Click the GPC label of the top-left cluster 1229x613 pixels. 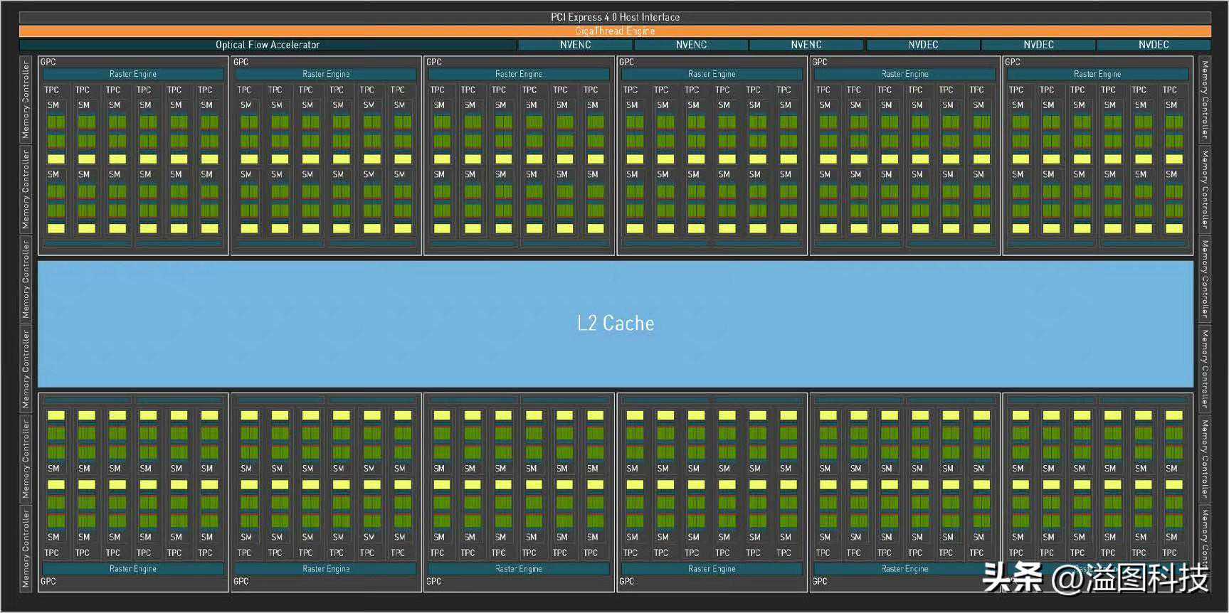(48, 62)
